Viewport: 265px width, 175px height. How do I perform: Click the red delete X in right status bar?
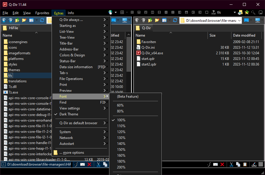pyautogui.click(x=222, y=164)
